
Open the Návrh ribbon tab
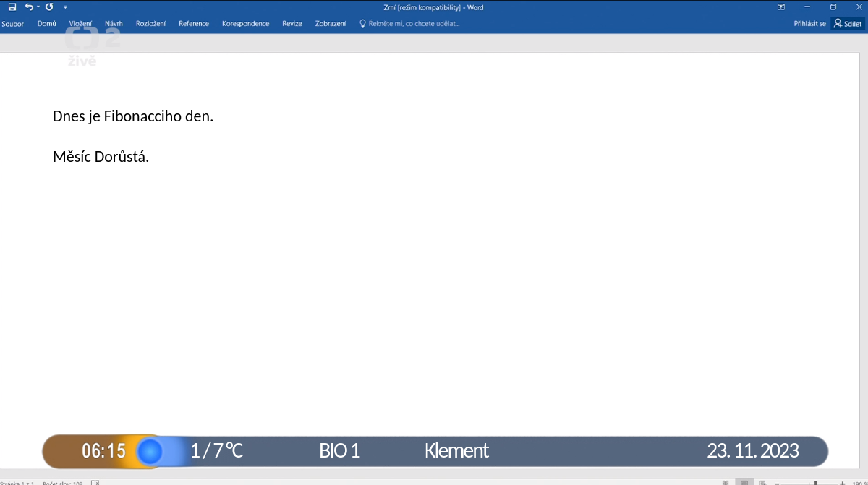coord(114,24)
